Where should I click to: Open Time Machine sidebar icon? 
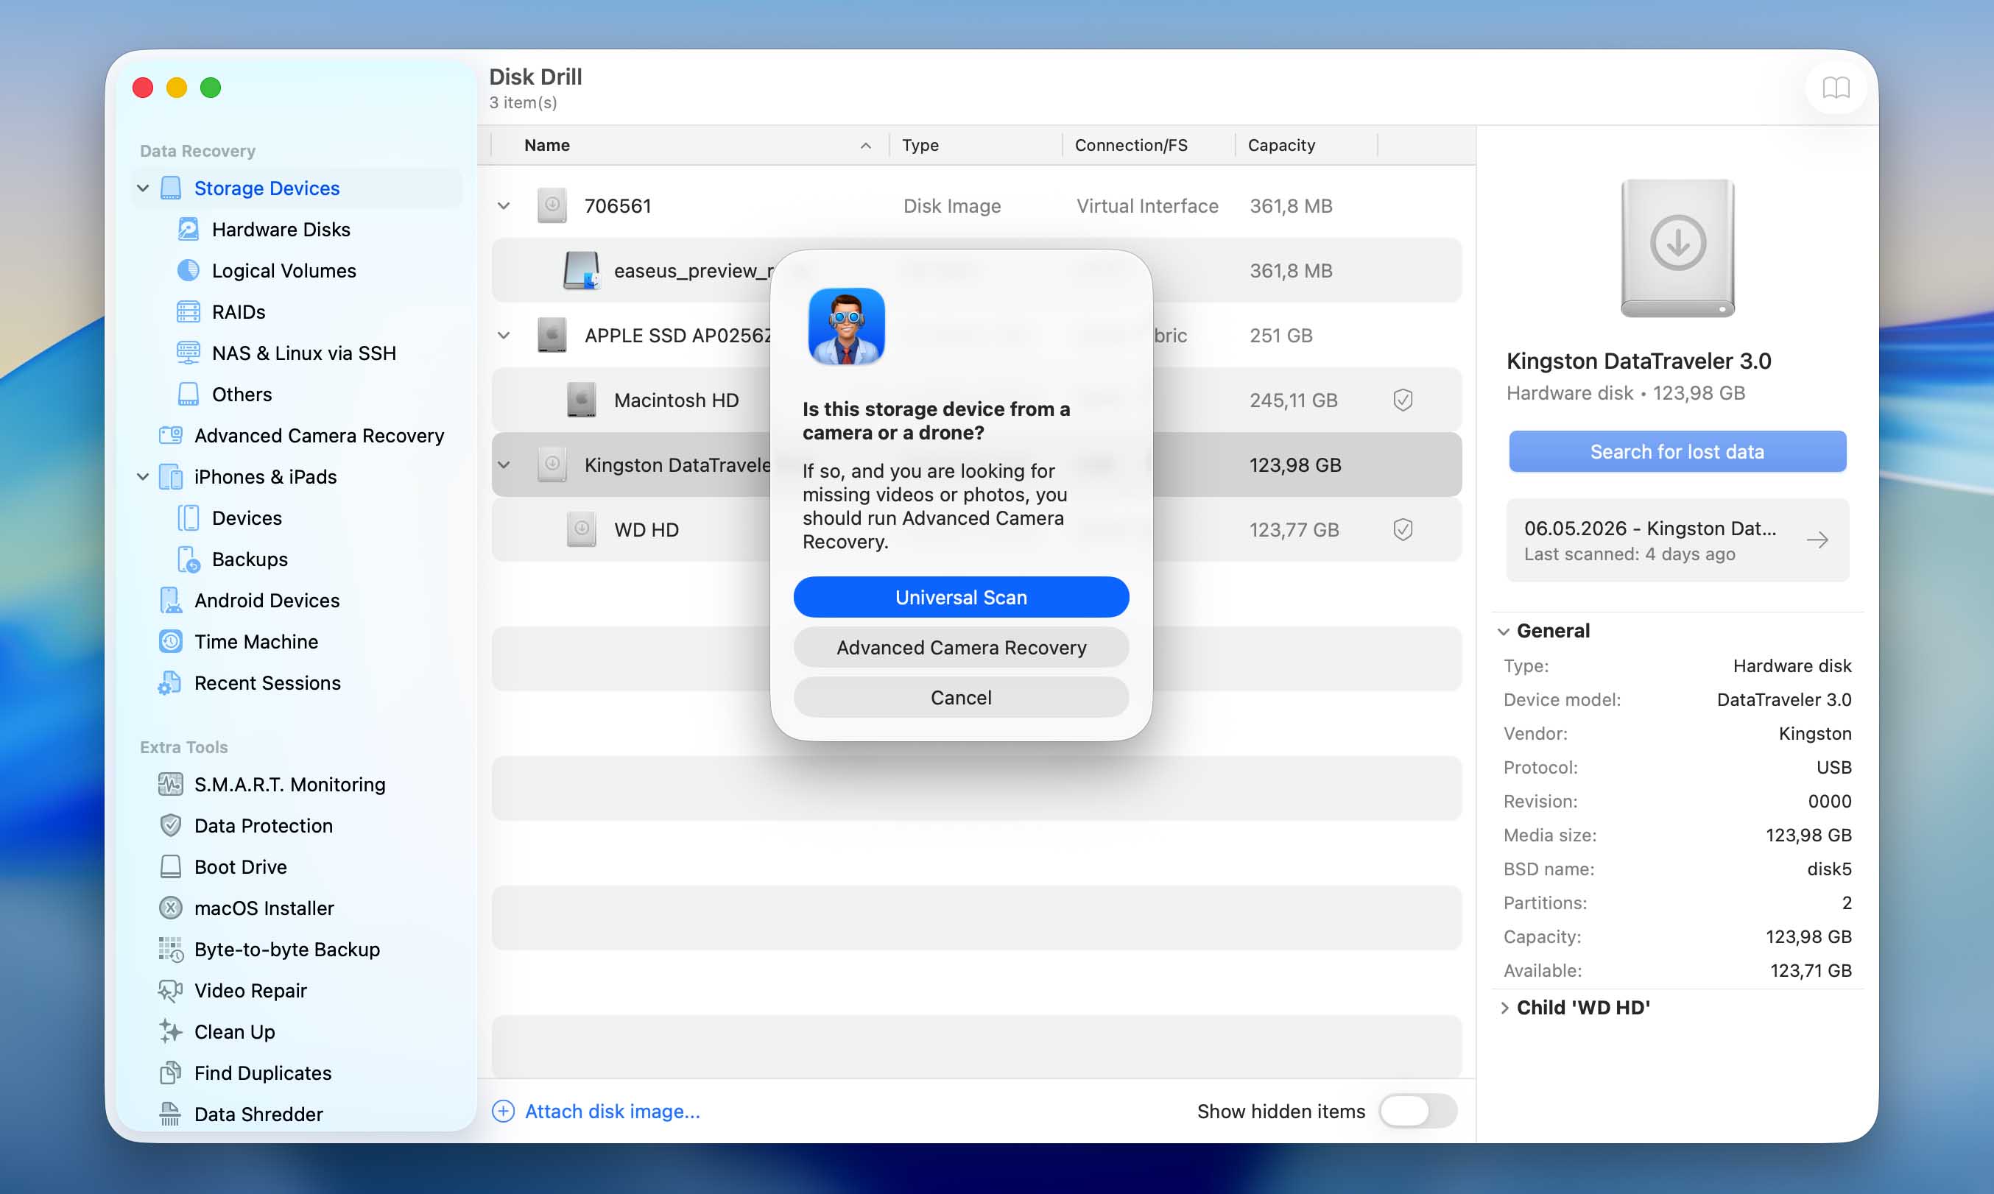pos(171,641)
